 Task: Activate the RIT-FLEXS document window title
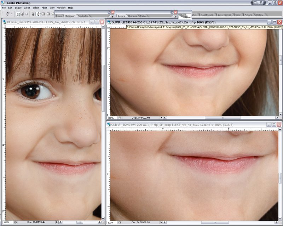[x=48, y=22]
